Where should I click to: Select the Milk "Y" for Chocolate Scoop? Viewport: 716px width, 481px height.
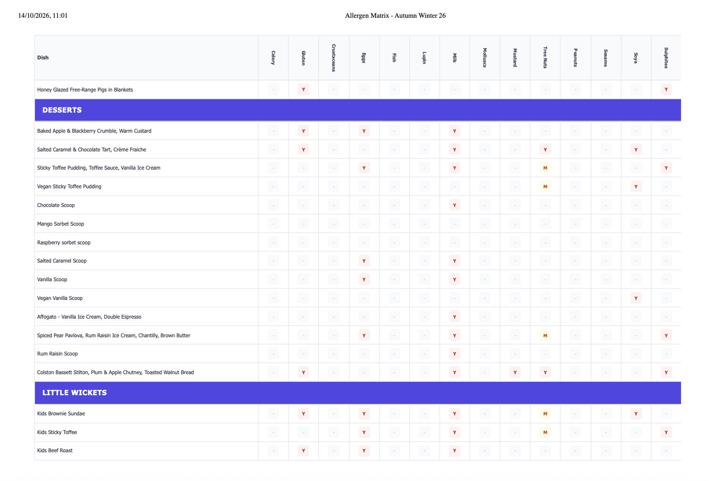click(x=454, y=205)
